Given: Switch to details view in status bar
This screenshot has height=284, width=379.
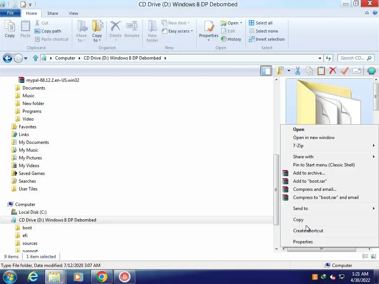Looking at the screenshot, I should point(365,256).
